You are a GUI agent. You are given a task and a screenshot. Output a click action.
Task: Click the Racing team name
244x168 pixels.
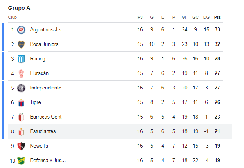(38, 58)
